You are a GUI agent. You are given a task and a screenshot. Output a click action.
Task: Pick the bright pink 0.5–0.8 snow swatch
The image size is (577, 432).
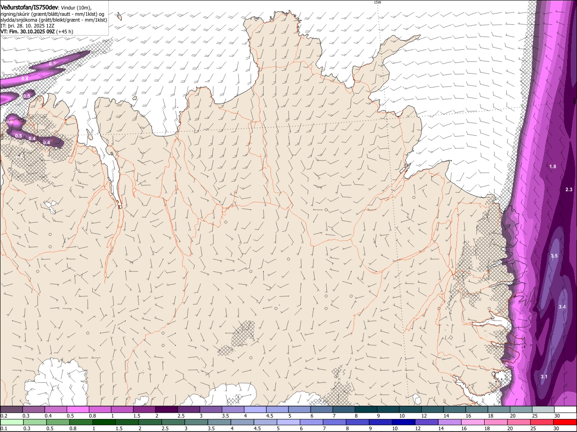(x=78, y=409)
